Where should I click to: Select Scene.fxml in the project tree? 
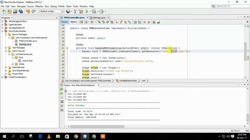tap(27, 61)
